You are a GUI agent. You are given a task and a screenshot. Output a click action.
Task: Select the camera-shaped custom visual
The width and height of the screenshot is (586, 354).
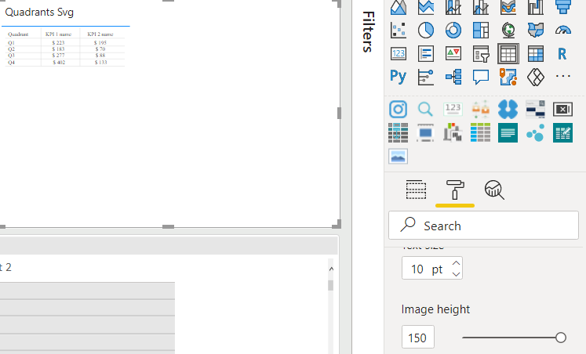pyautogui.click(x=399, y=110)
